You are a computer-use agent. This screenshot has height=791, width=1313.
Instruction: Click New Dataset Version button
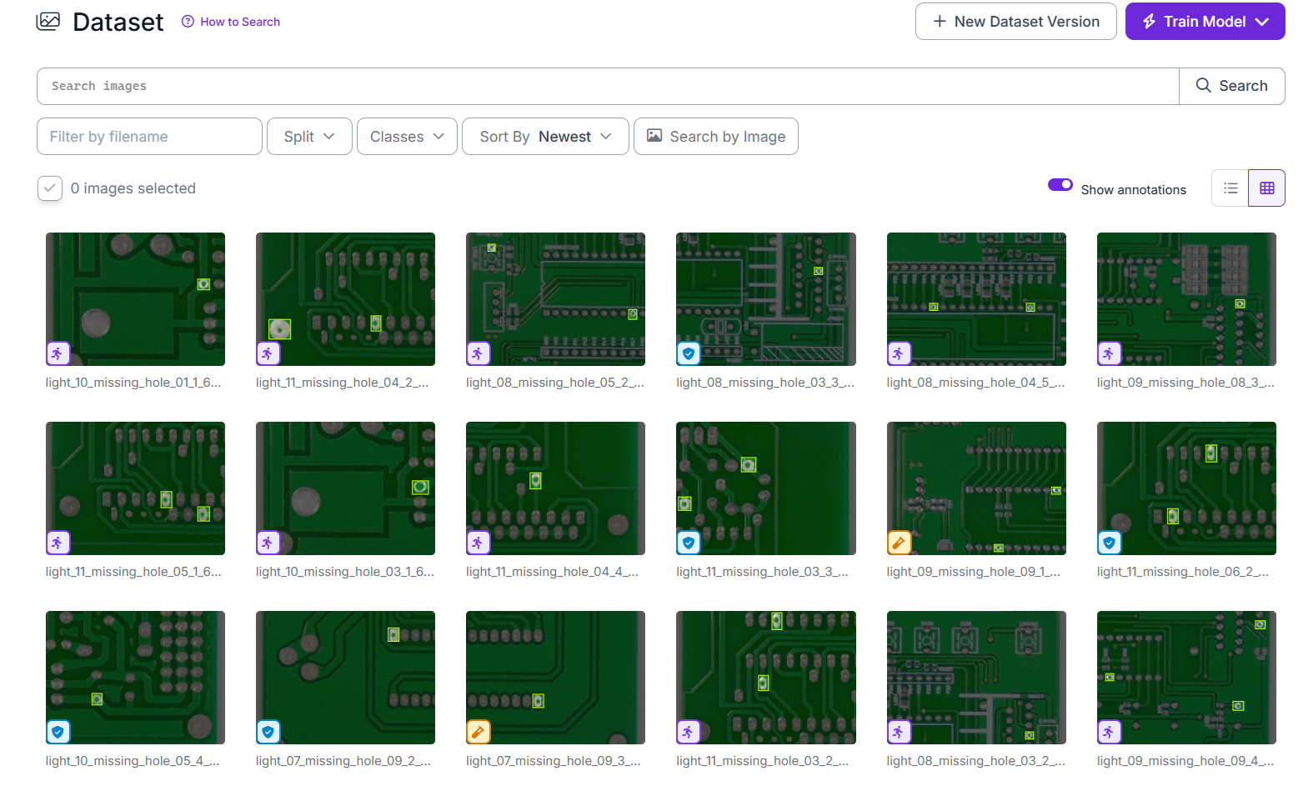tap(1015, 22)
